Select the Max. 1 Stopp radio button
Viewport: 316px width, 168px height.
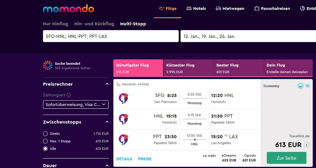point(45,141)
